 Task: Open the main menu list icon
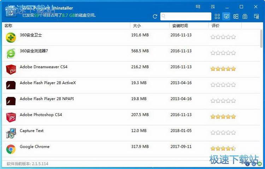click(x=212, y=7)
